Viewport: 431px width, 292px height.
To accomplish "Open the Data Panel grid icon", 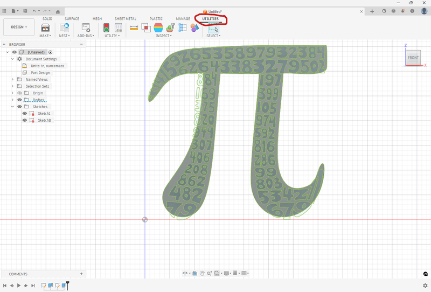I will pos(4,11).
